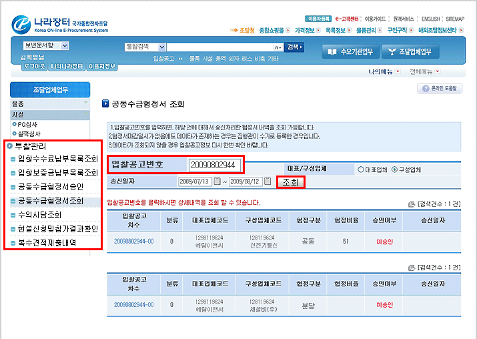This screenshot has height=339, width=477.
Task: Click the 온라인 도움말 help button
Action: click(440, 89)
